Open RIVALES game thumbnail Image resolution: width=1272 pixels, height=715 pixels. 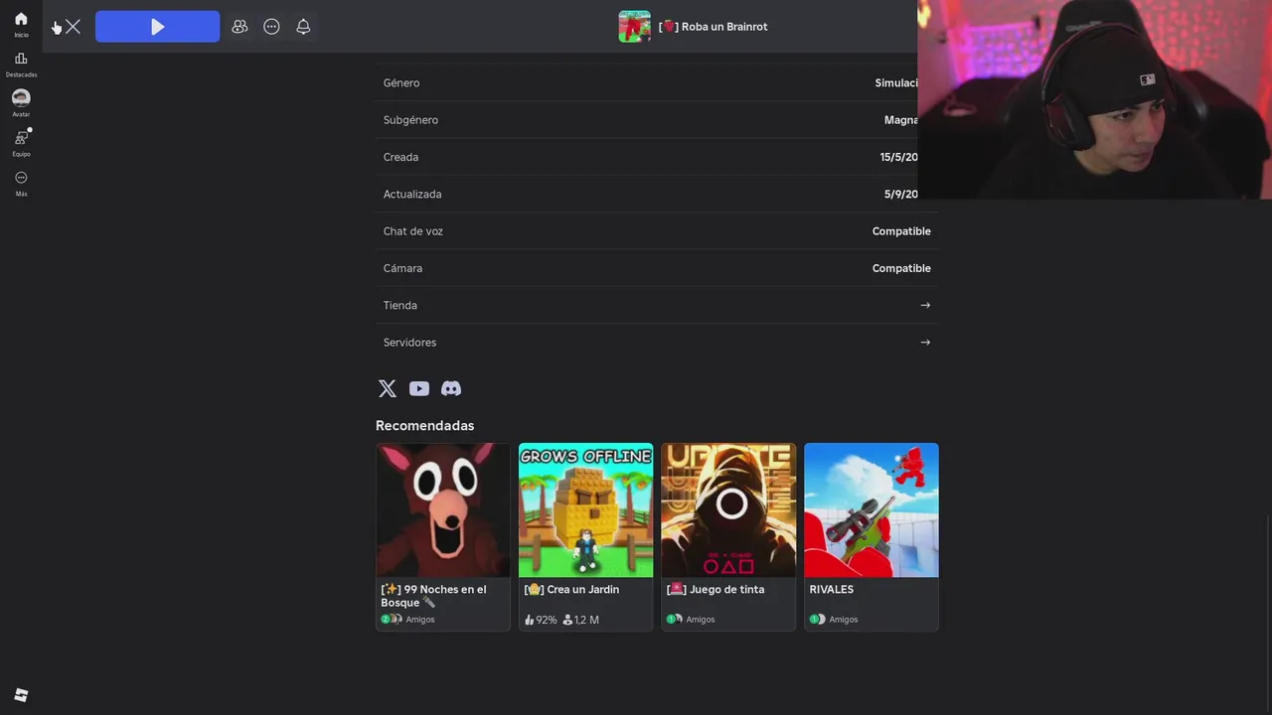pos(872,509)
